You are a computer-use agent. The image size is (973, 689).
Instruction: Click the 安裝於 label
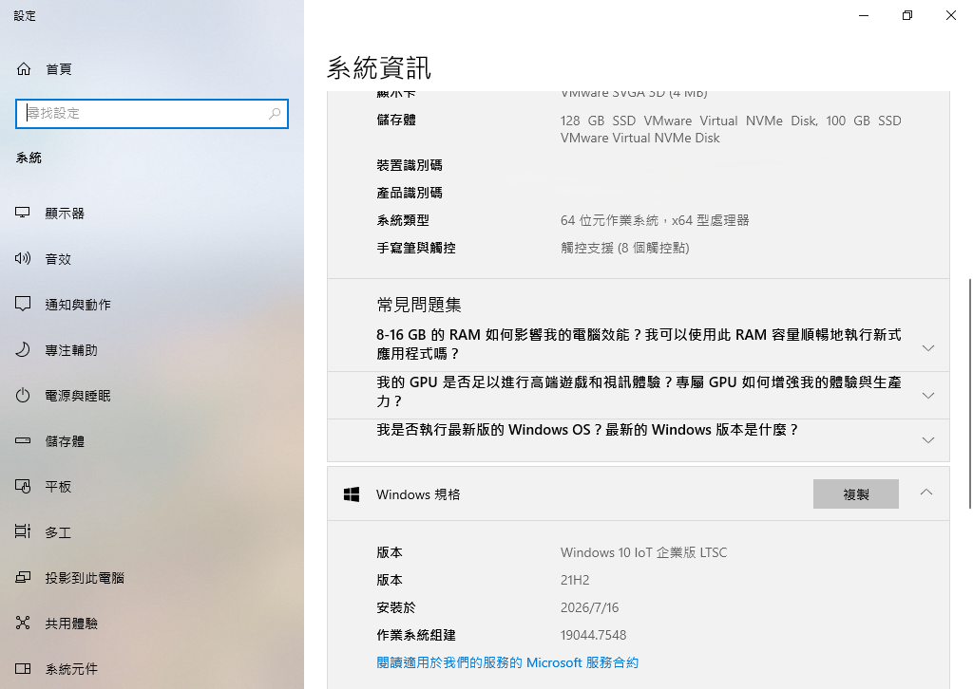[x=396, y=607]
